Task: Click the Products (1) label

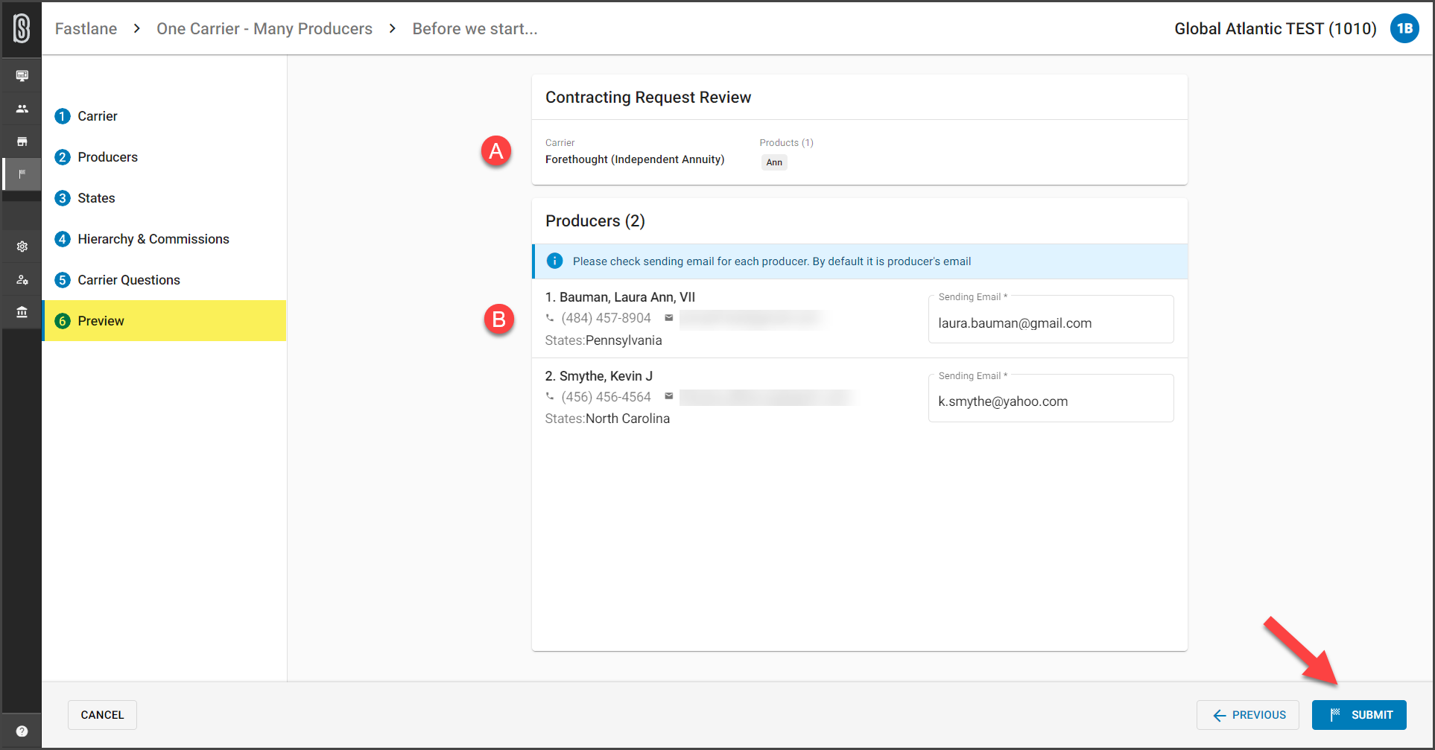Action: [x=786, y=143]
